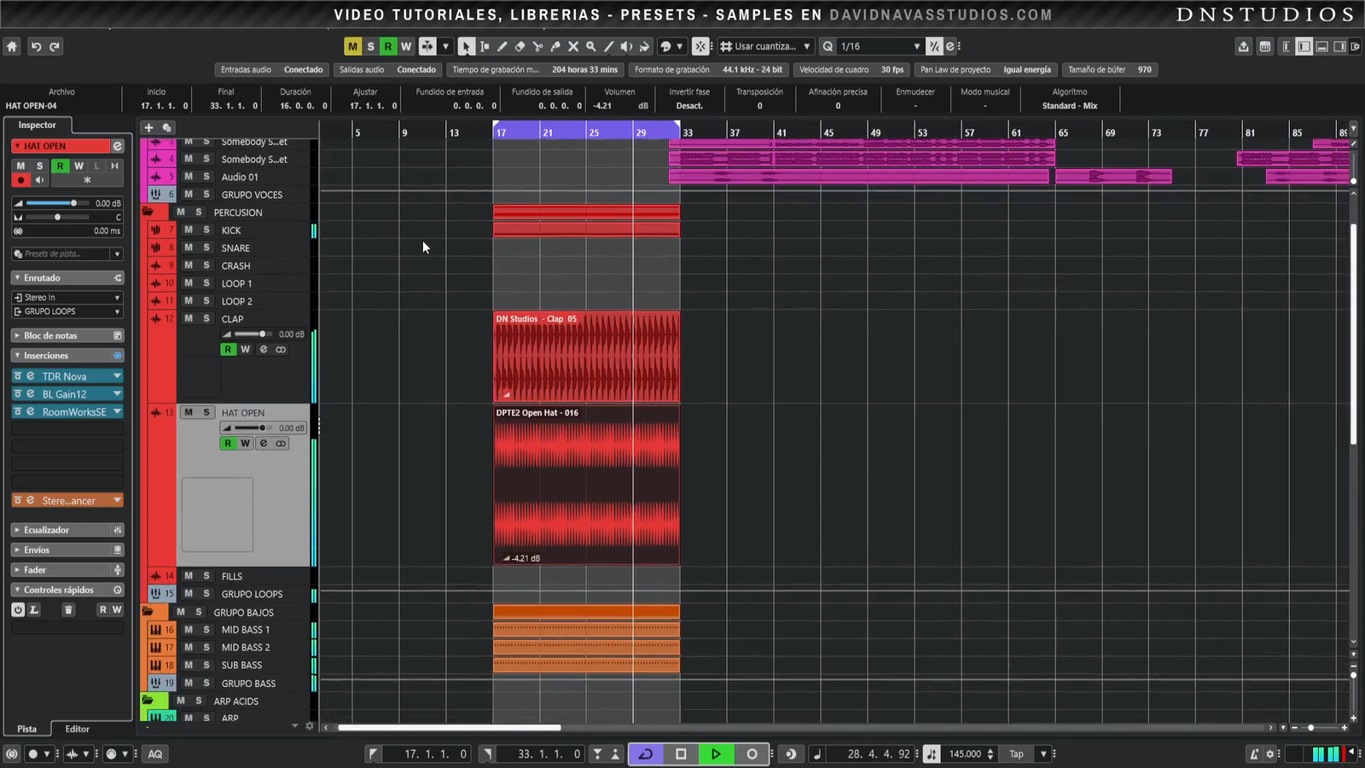
Task: Click the home icon in toolbar
Action: click(x=12, y=47)
